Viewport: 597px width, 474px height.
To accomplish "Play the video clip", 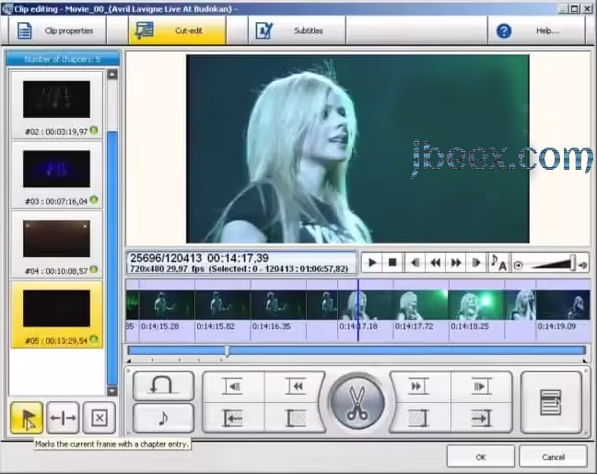I will [x=372, y=263].
